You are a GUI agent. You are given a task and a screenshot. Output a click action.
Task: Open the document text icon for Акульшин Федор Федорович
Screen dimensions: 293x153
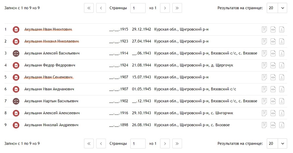pos(265,65)
